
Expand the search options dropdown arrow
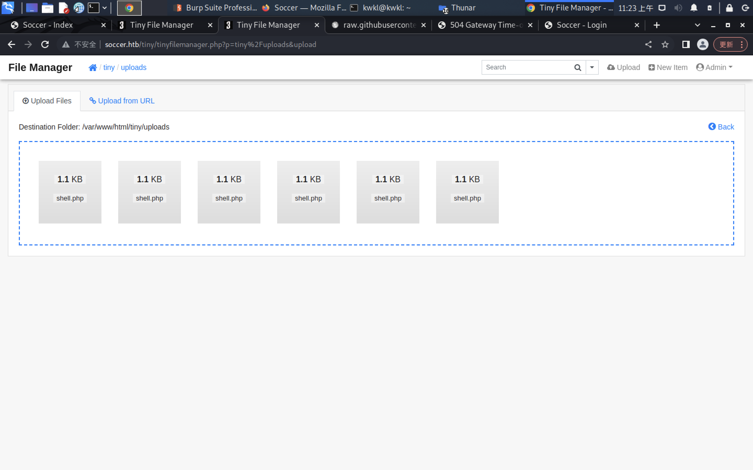[592, 67]
